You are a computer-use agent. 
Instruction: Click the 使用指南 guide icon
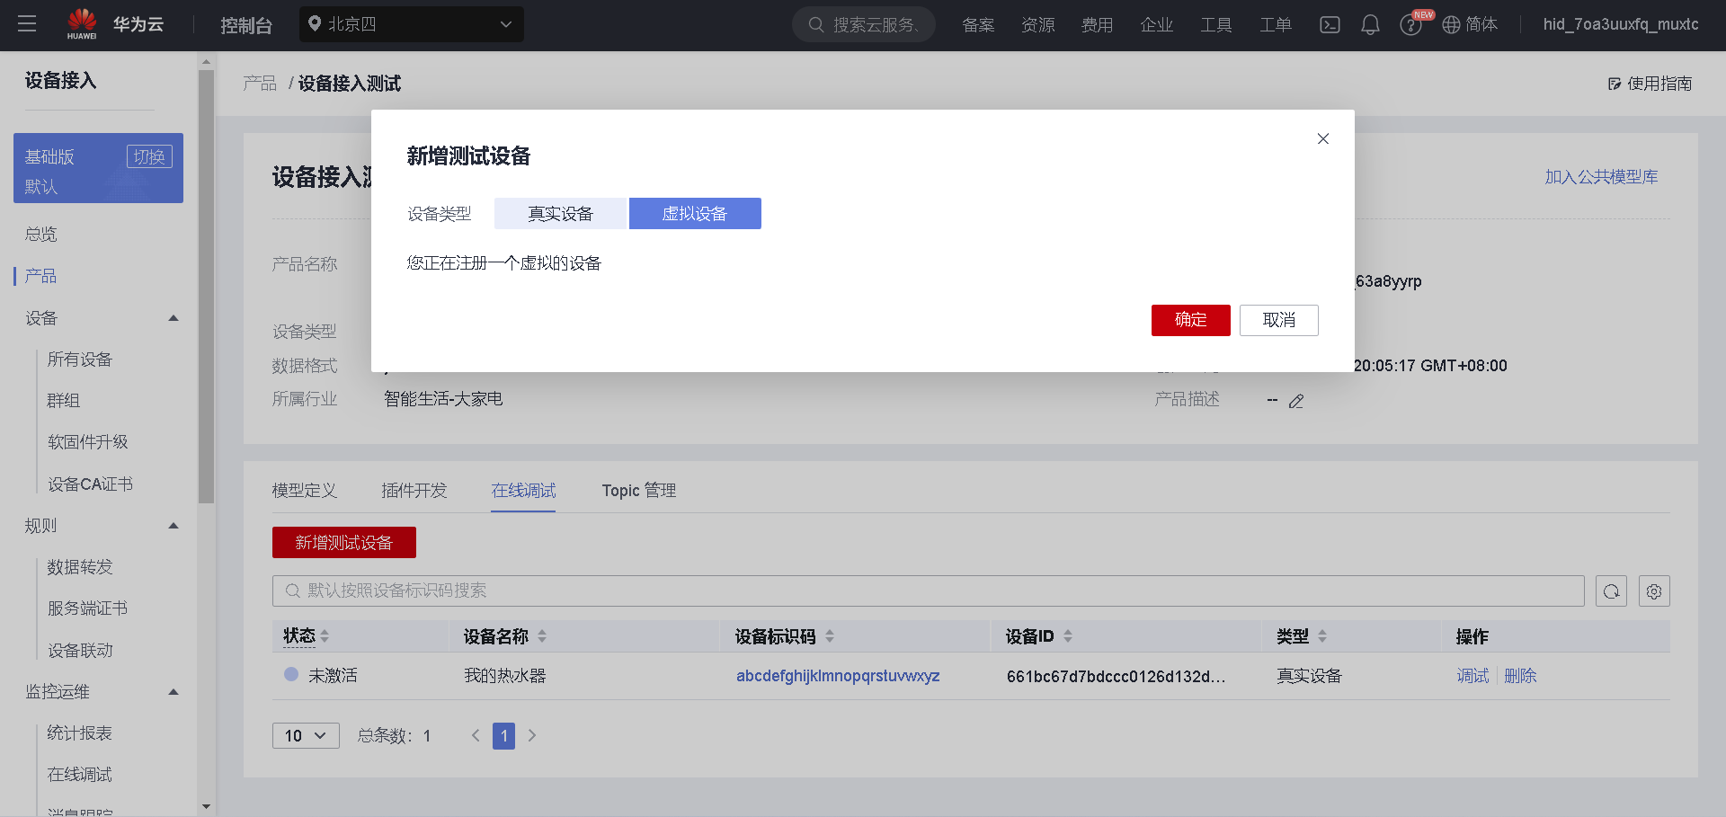(1615, 84)
